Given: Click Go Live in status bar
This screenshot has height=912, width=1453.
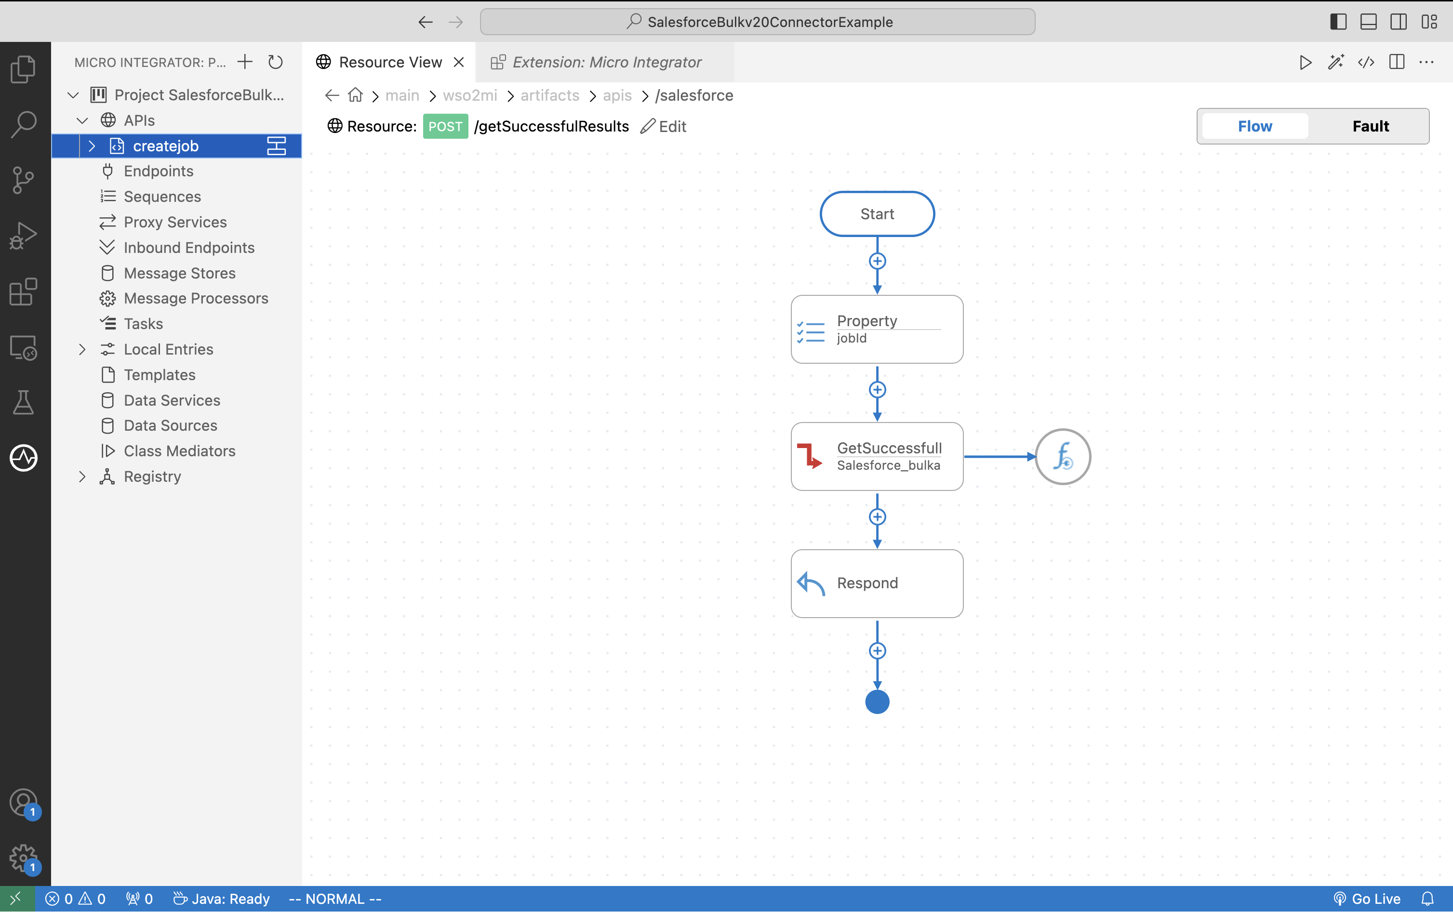Looking at the screenshot, I should tap(1367, 899).
